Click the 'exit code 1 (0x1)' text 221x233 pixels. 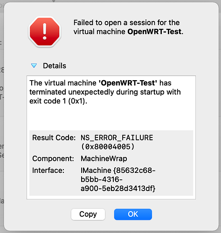(58, 101)
